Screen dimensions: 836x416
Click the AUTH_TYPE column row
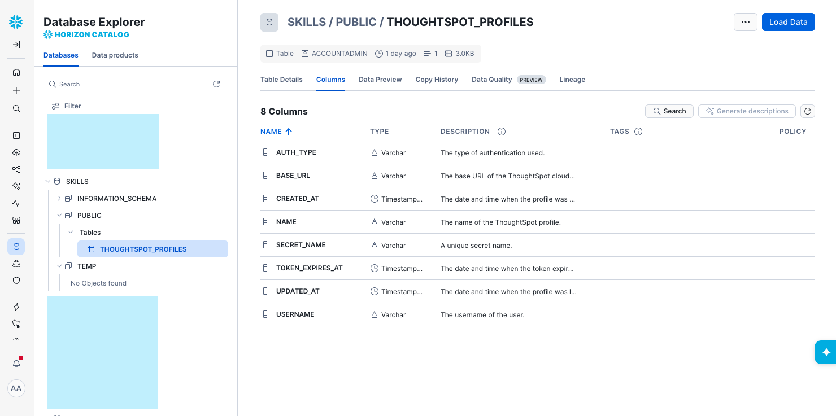(x=537, y=152)
